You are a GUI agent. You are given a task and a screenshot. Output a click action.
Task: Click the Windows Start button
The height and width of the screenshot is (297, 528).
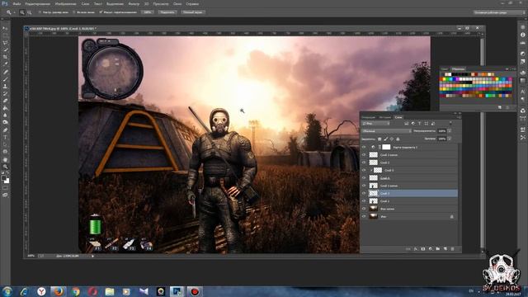pyautogui.click(x=7, y=291)
